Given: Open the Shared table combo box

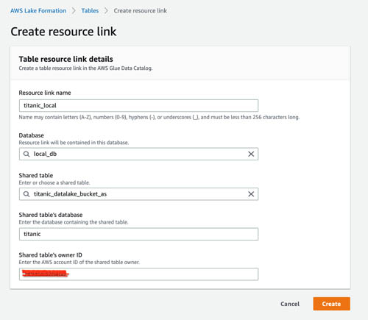Looking at the screenshot, I should [x=138, y=194].
